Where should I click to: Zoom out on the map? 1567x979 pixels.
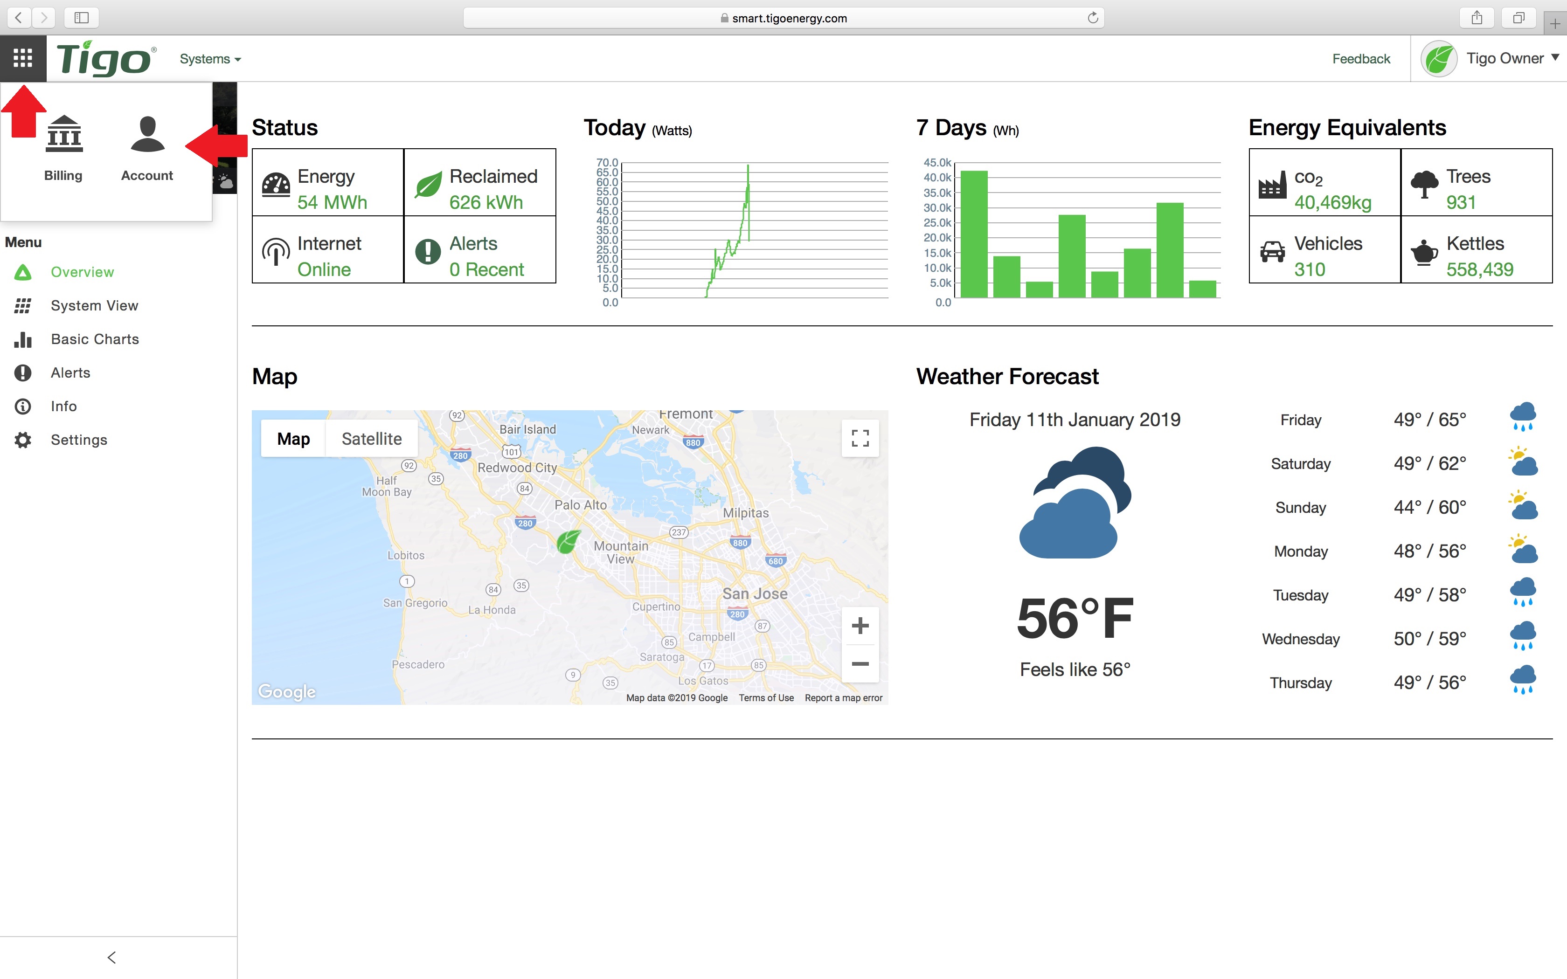(860, 664)
